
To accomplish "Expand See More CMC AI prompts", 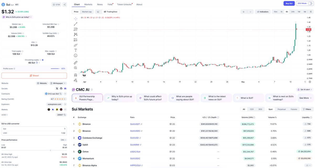I will pyautogui.click(x=306, y=98).
